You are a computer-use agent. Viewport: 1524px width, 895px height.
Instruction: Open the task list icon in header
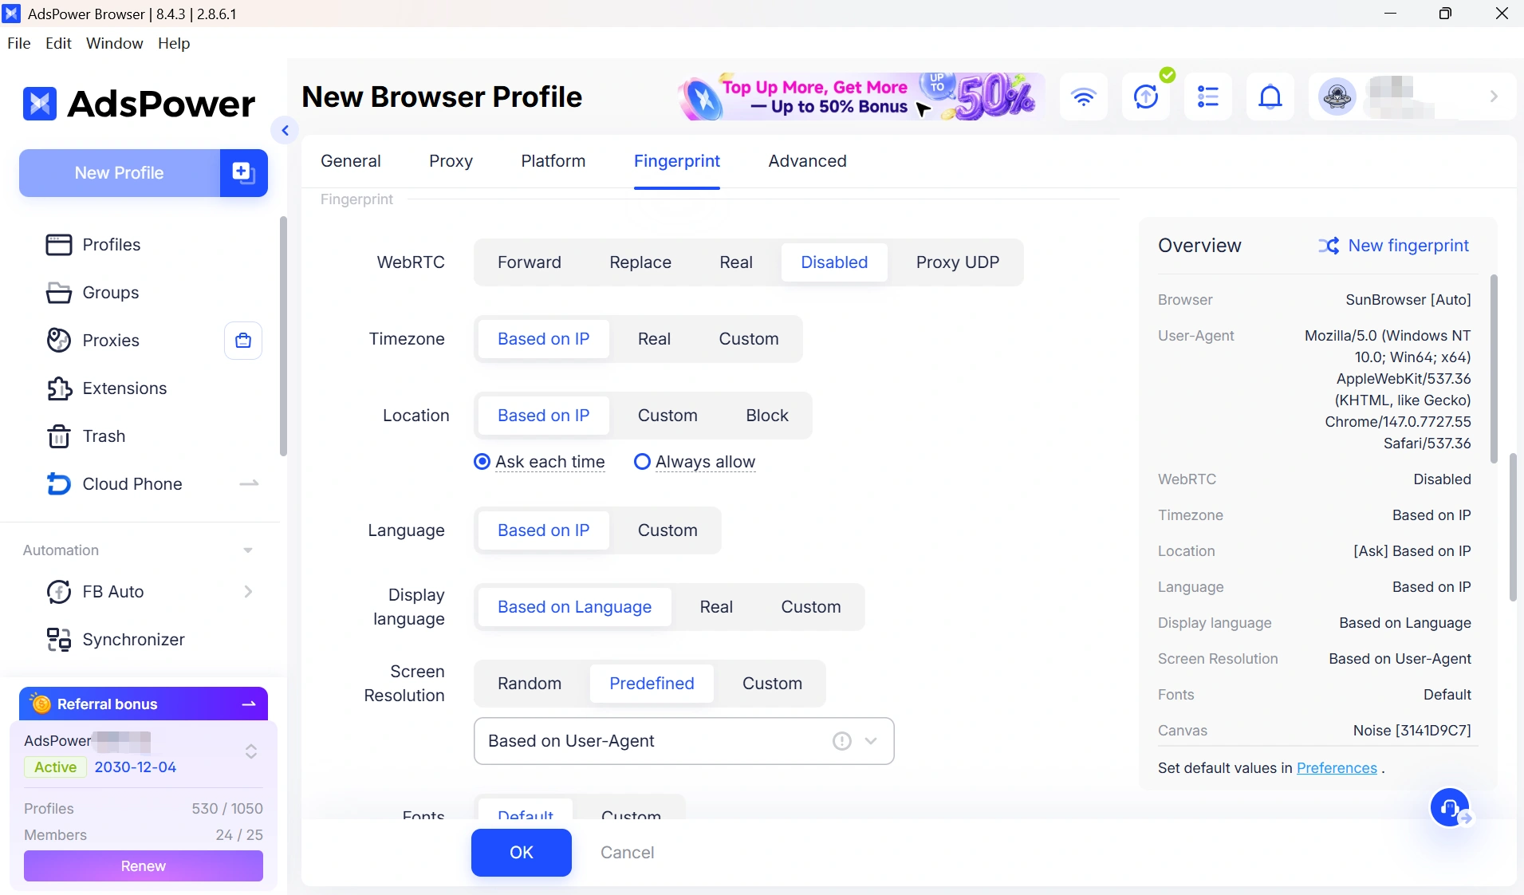(x=1208, y=97)
